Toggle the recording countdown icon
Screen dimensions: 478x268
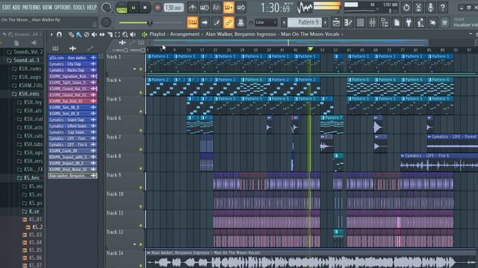[x=217, y=7]
